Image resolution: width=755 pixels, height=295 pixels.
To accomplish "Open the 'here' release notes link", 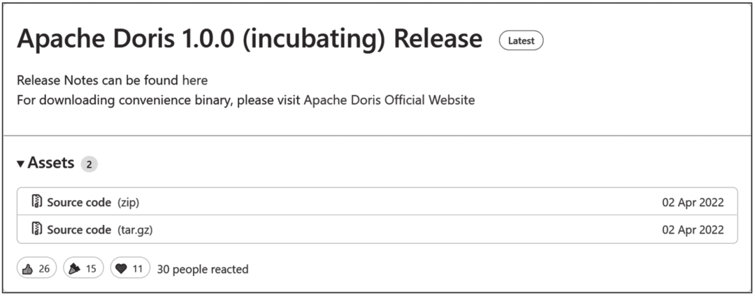I will pyautogui.click(x=194, y=80).
